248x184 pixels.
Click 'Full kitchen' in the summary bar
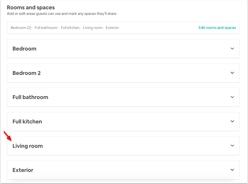click(70, 28)
